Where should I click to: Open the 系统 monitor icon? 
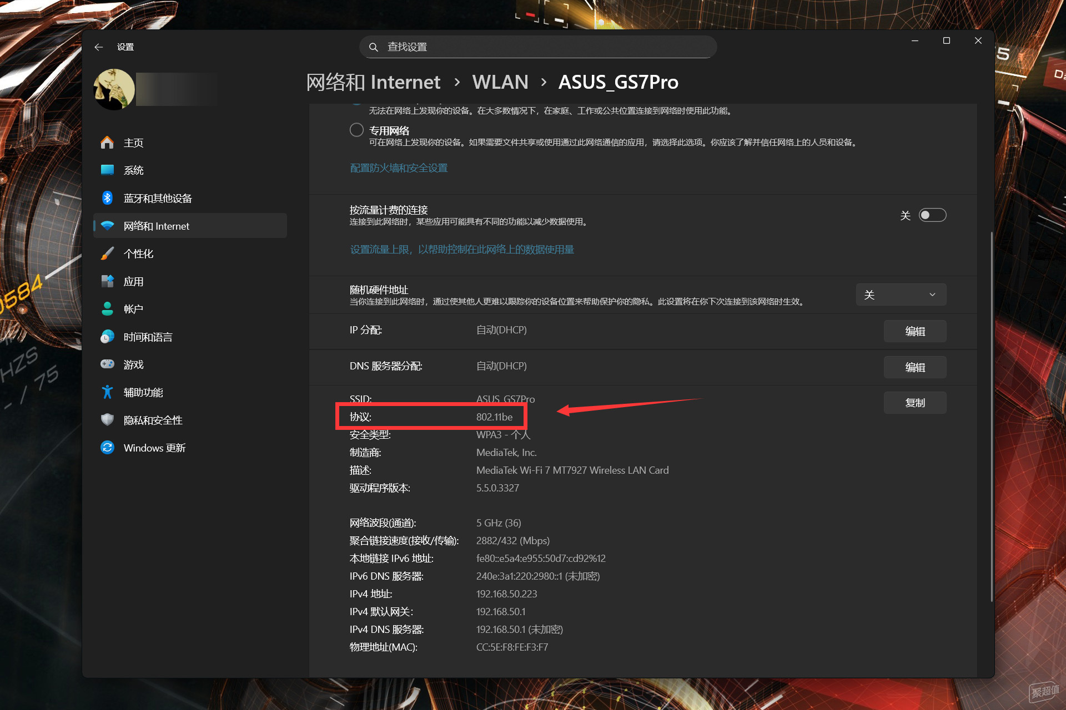click(x=107, y=170)
